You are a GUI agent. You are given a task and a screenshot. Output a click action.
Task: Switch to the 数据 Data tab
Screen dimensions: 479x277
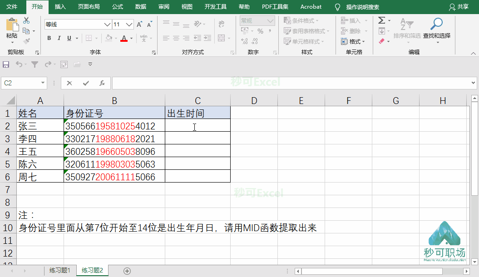pyautogui.click(x=141, y=7)
